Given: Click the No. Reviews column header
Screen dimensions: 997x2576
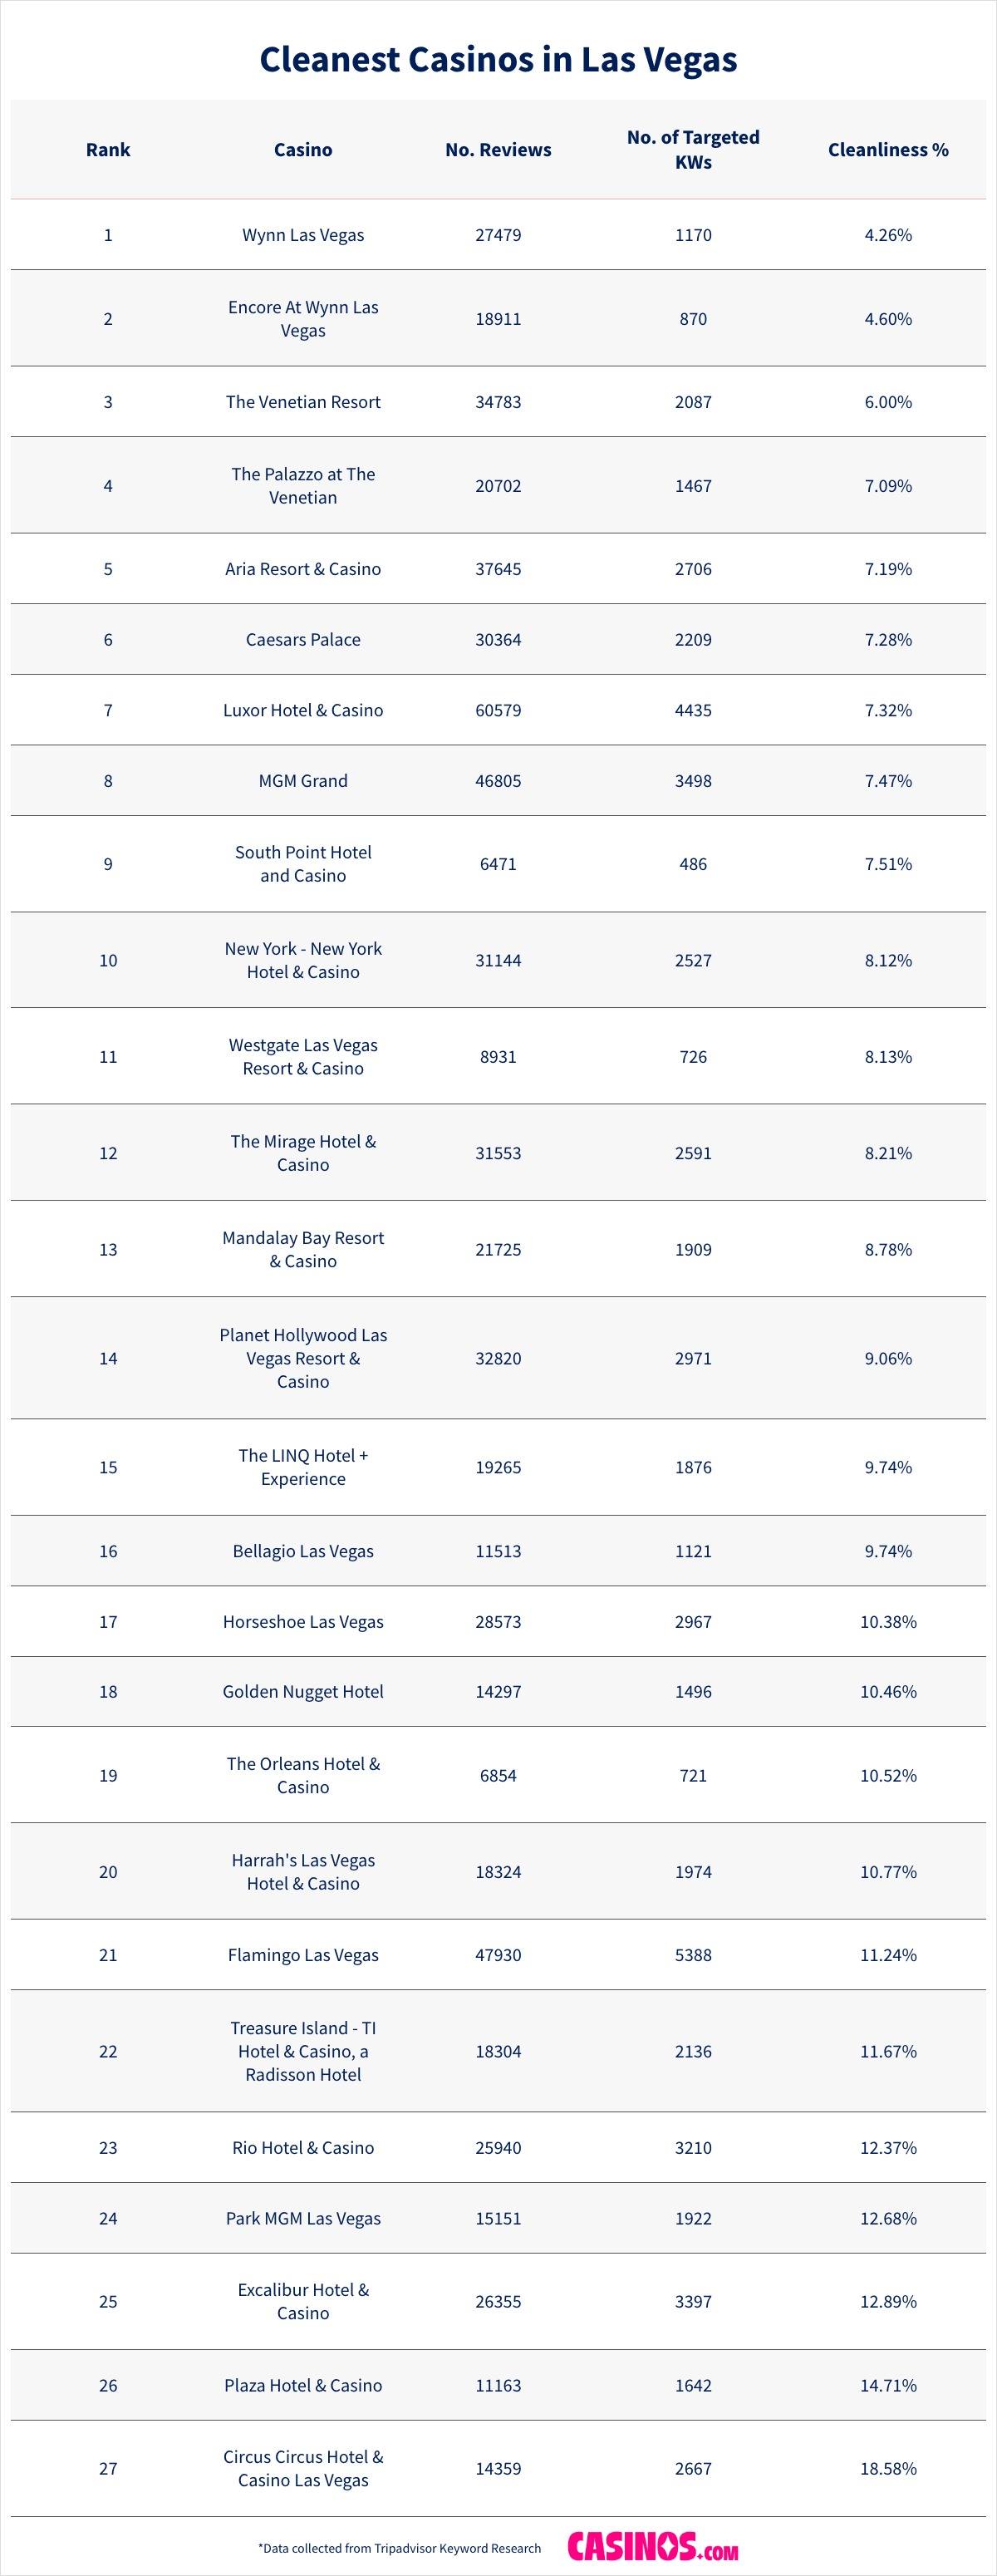Looking at the screenshot, I should pos(498,150).
